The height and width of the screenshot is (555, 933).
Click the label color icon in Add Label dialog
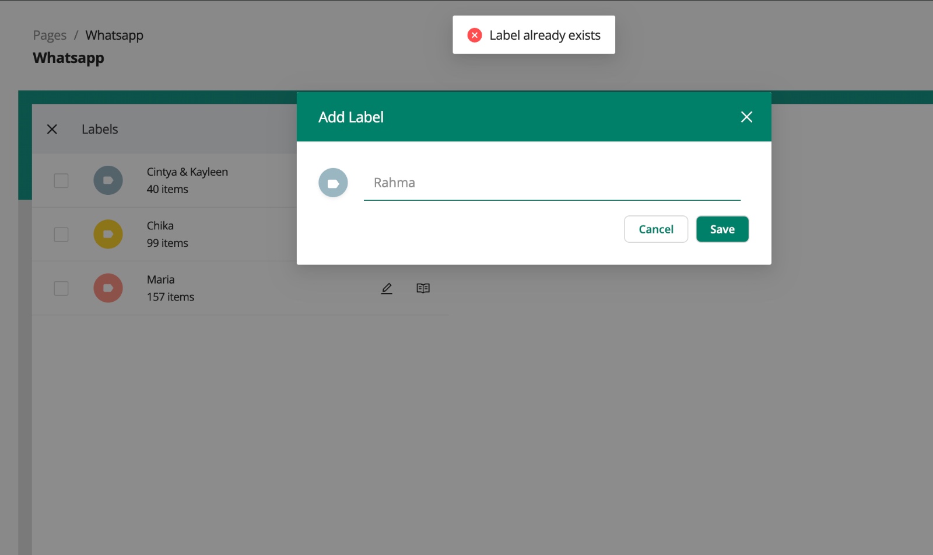point(333,183)
